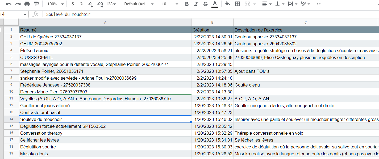
Task: Open the Name box dropdown arrow
Action: point(25,15)
